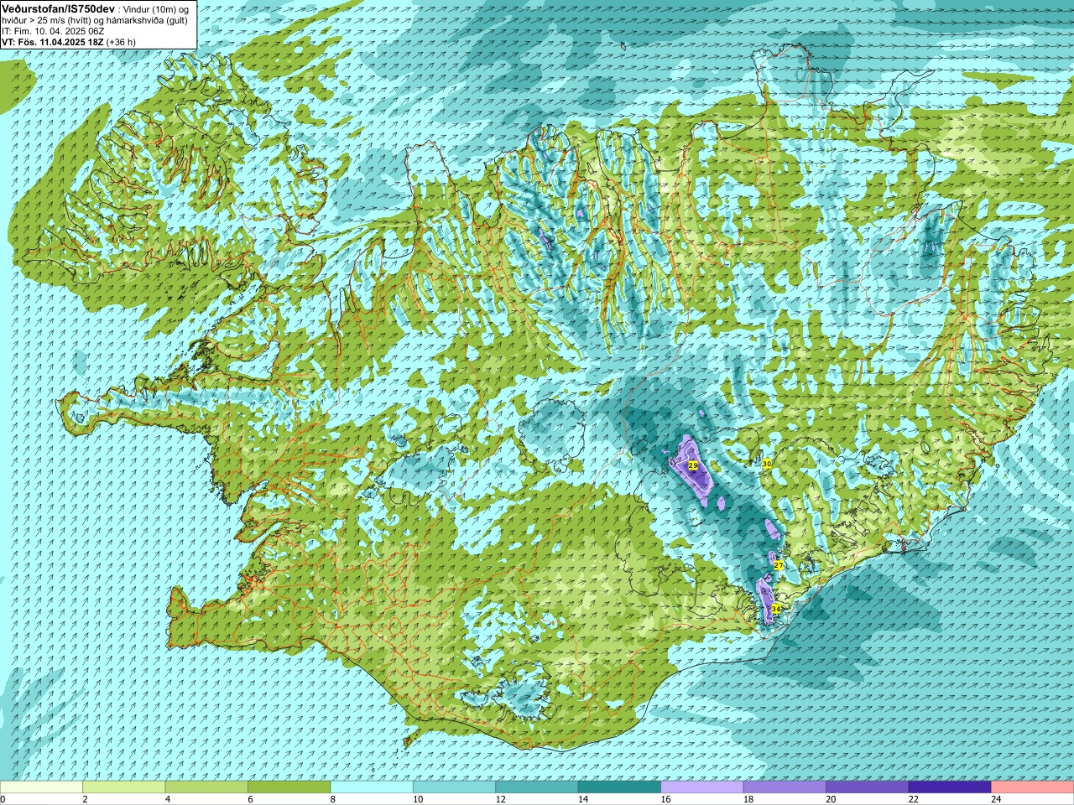Click the legend scale number 6
Image resolution: width=1074 pixels, height=805 pixels.
(250, 799)
